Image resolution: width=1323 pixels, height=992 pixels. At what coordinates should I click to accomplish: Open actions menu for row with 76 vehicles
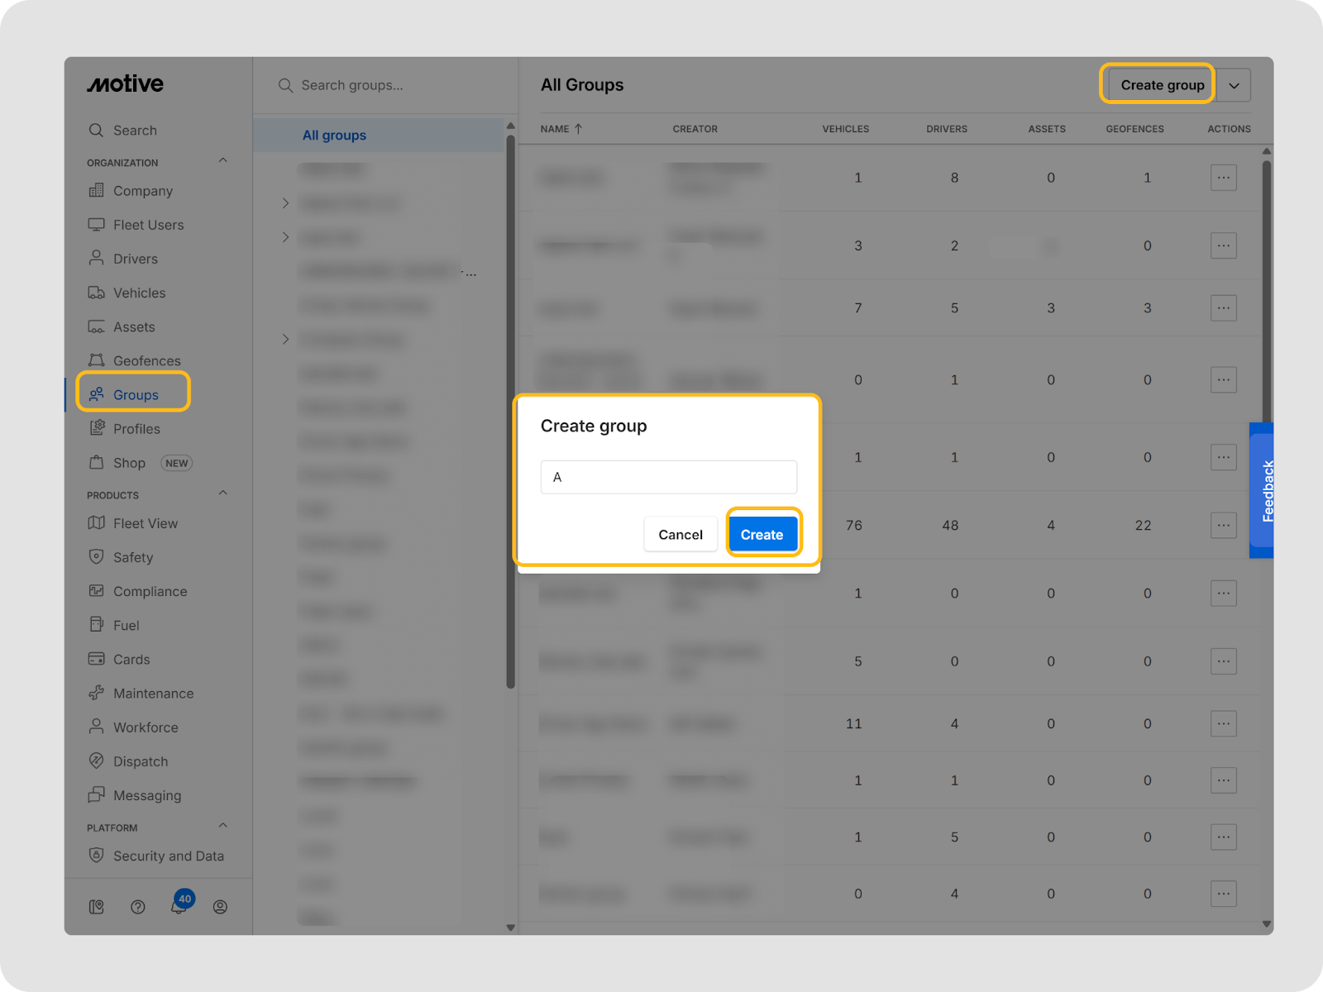[1224, 525]
